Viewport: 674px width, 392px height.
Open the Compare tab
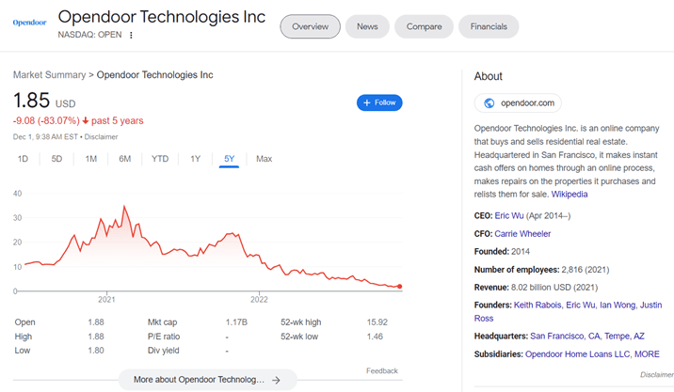(424, 26)
